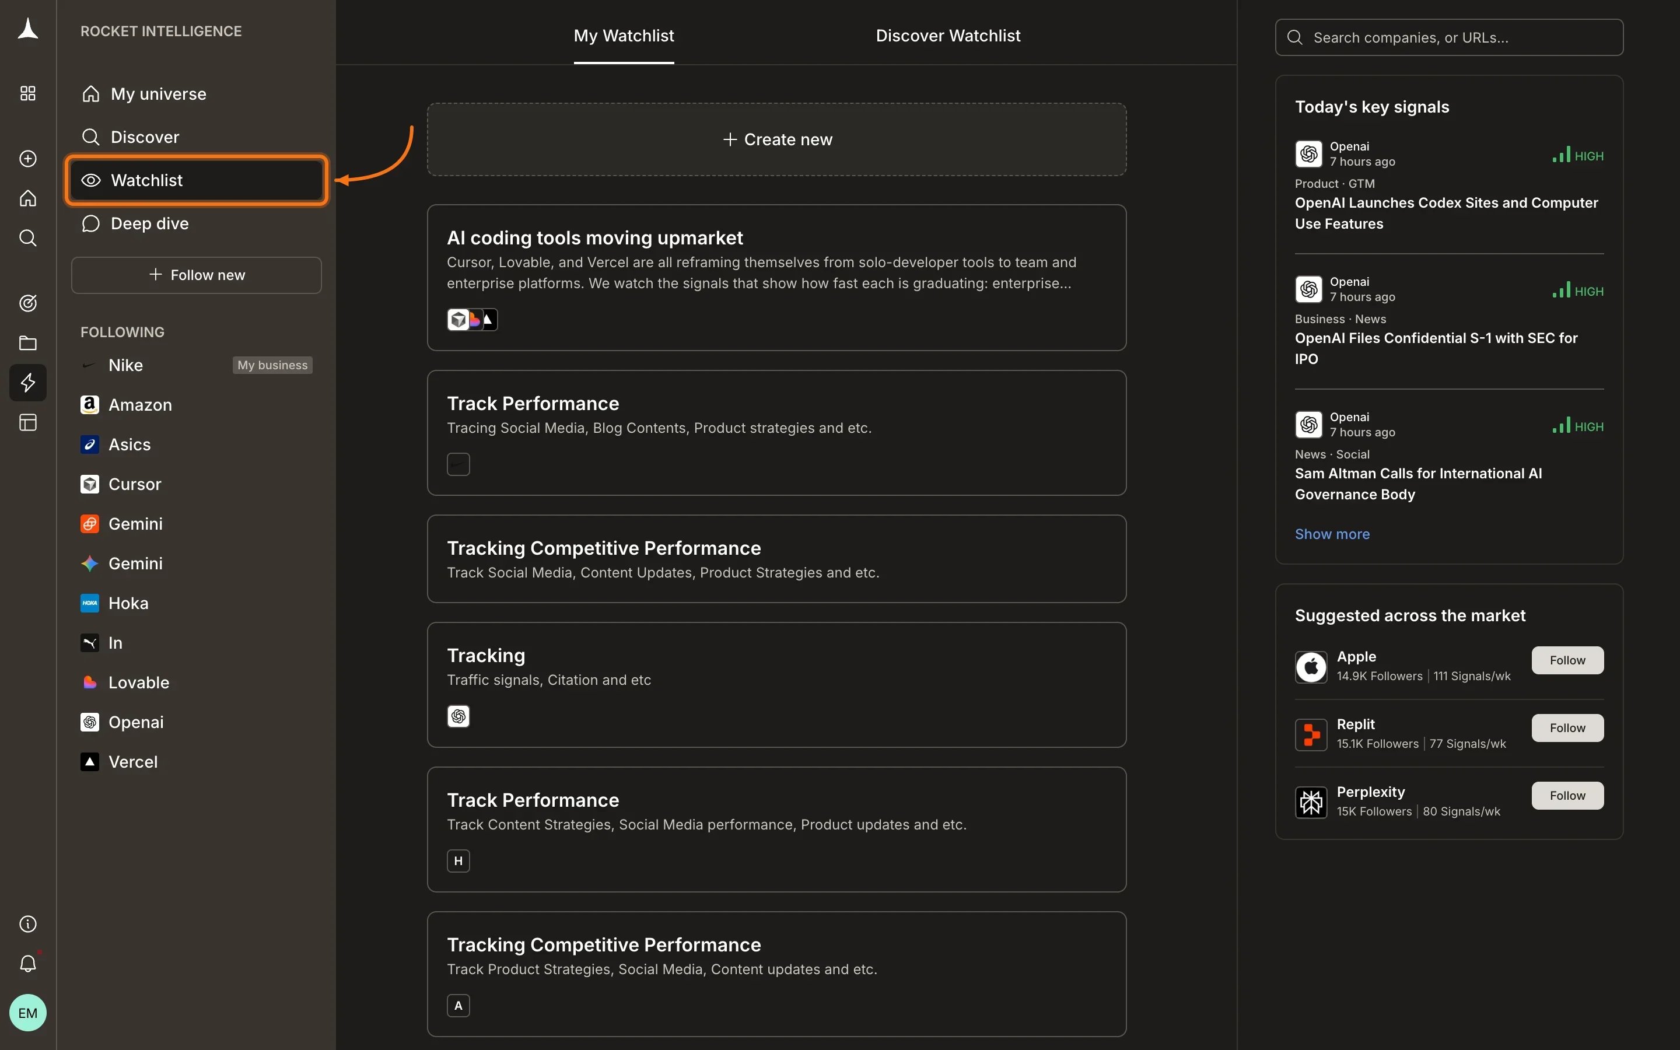This screenshot has width=1680, height=1050.
Task: Open the apps grid icon in rail
Action: (28, 93)
